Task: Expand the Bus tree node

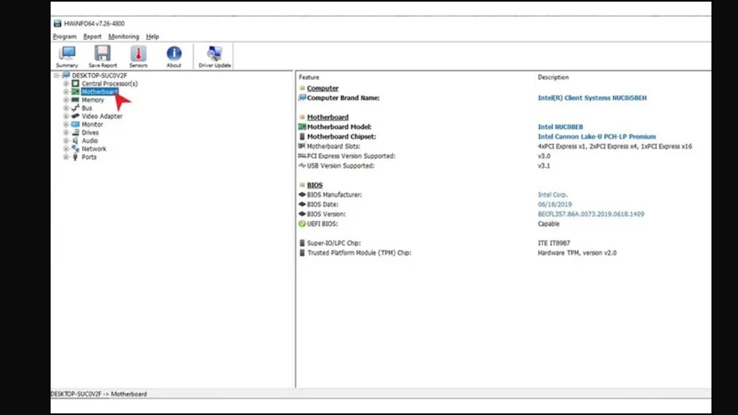Action: (x=66, y=108)
